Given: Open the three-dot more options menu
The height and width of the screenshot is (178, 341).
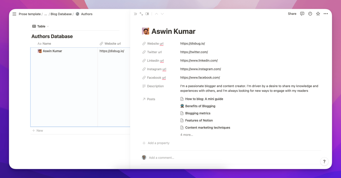Looking at the screenshot, I should pyautogui.click(x=326, y=14).
